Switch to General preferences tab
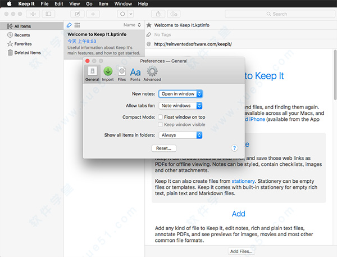 pyautogui.click(x=92, y=74)
